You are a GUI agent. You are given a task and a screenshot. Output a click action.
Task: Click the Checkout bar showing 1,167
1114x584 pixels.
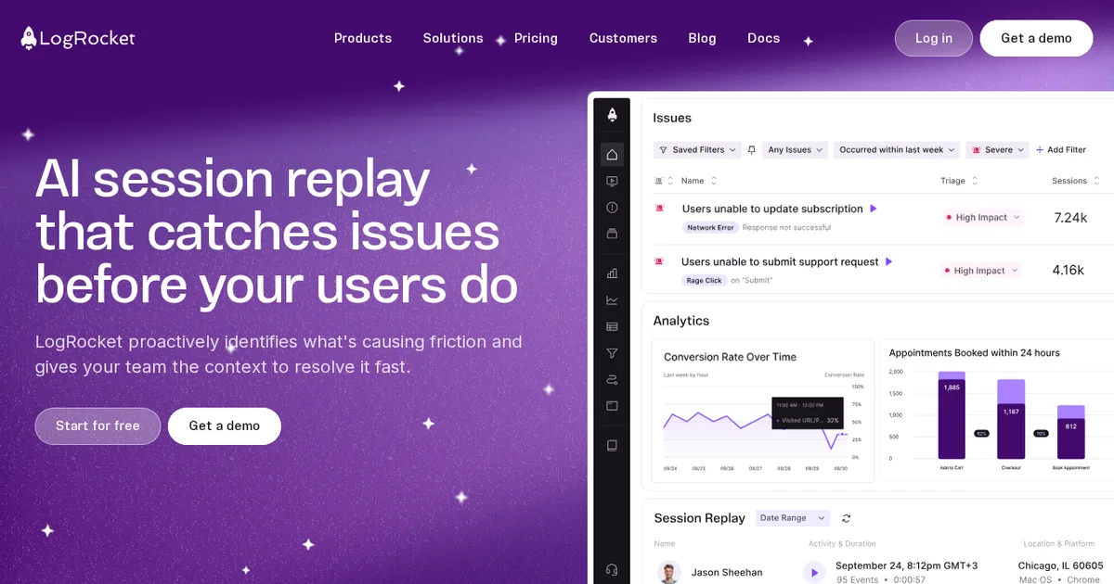click(x=1011, y=419)
